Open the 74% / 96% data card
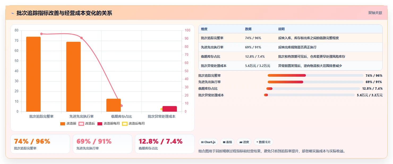The height and width of the screenshot is (164, 393). (40, 144)
